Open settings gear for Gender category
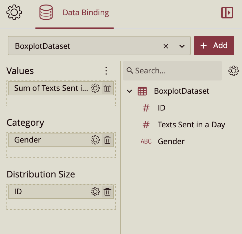Viewport: 242px width, 234px height. [95, 140]
